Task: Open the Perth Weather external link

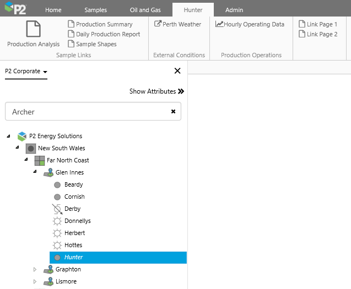Action: coord(177,24)
